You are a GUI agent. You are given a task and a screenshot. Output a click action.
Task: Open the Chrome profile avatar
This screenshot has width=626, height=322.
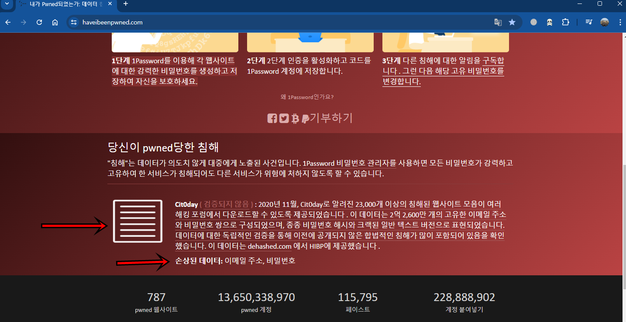coord(605,22)
